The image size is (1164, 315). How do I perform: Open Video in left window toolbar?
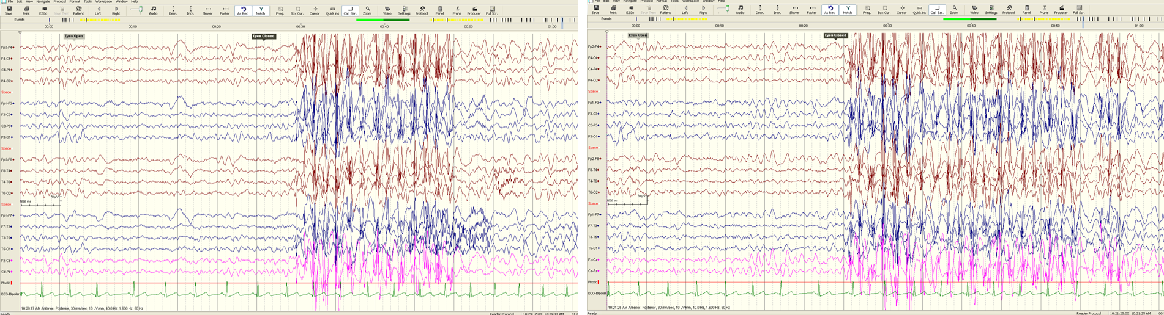point(387,10)
